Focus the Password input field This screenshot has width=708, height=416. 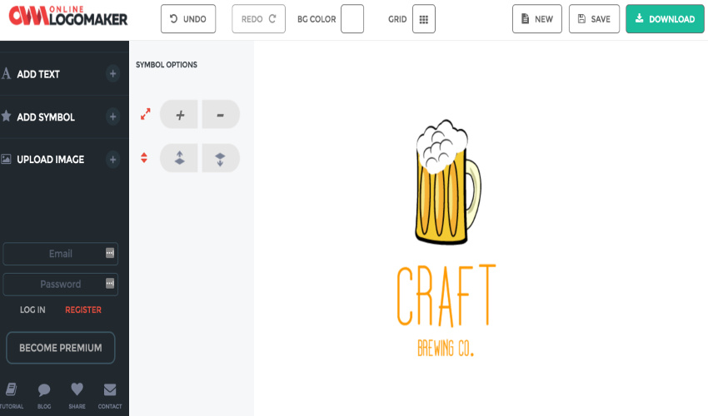61,285
